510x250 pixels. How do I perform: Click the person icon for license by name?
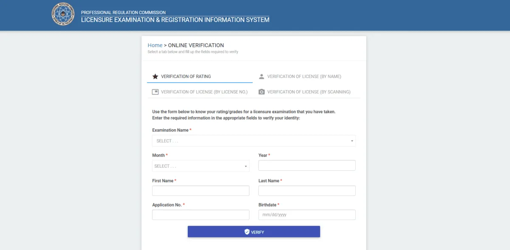click(261, 77)
